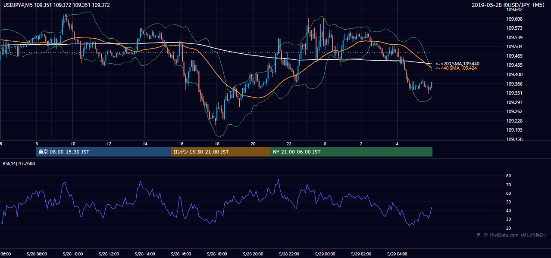The height and width of the screenshot is (258, 551).
Task: Click price axis value 109.331
Action: point(514,93)
